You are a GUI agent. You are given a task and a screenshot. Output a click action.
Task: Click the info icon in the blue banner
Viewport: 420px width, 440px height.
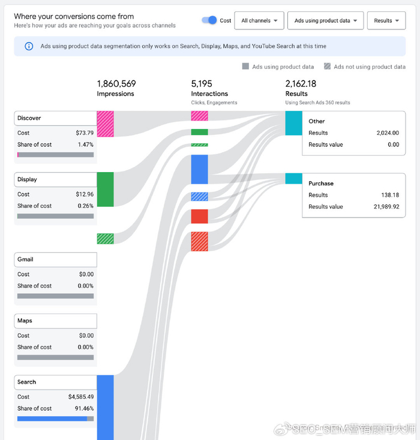pos(29,46)
